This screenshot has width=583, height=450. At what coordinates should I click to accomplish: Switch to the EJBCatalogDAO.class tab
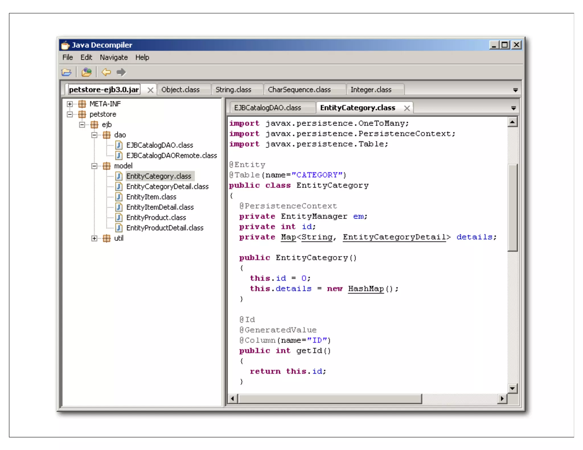[267, 108]
